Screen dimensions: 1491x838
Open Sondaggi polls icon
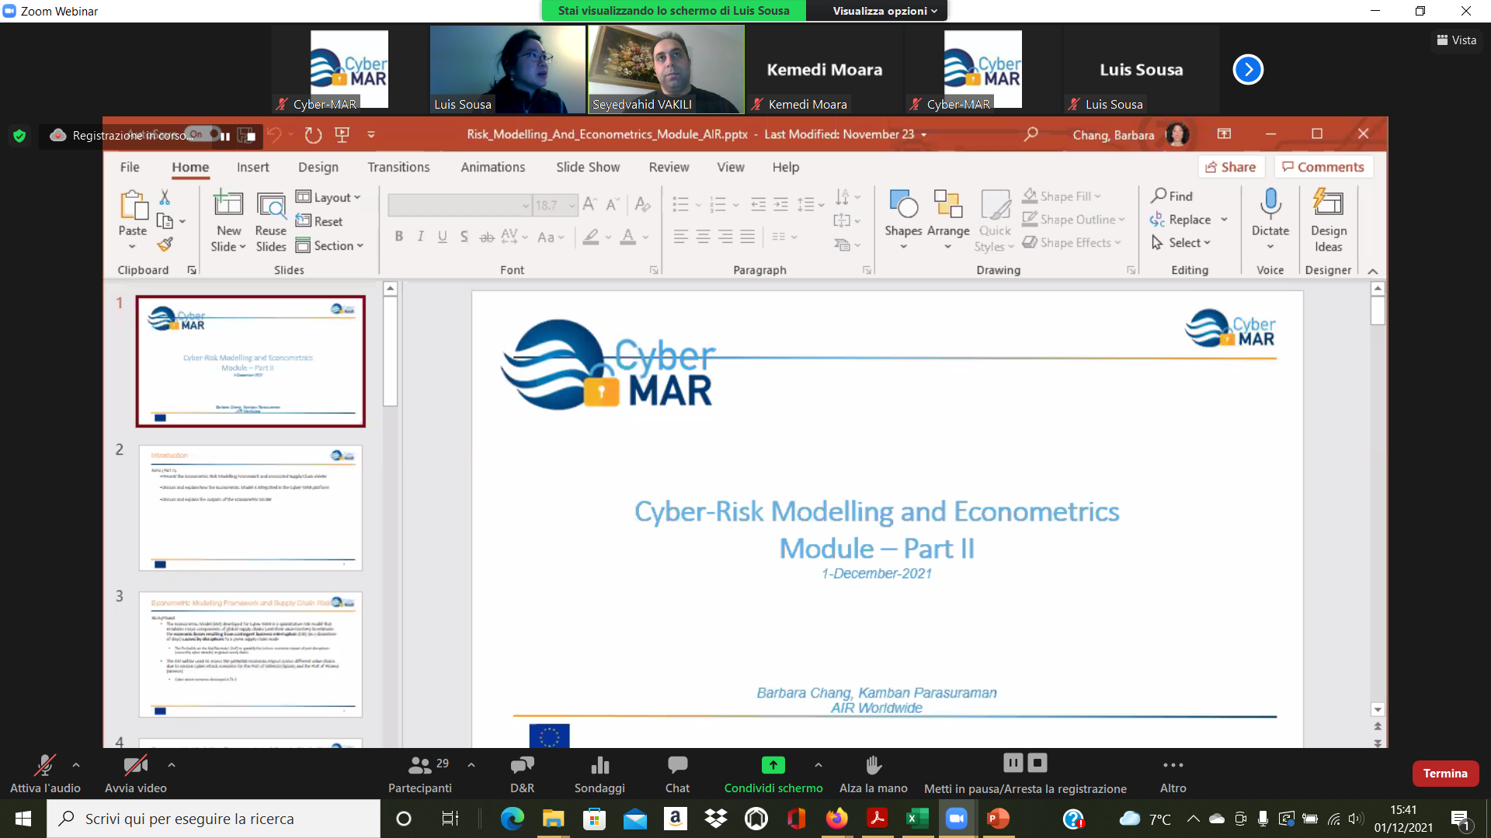[x=600, y=766]
